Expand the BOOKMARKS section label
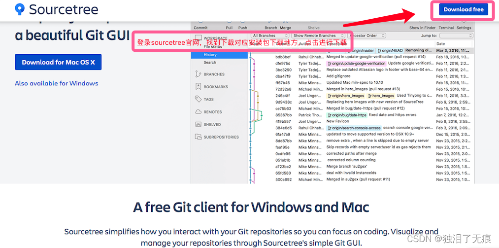This screenshot has height=248, width=499. tap(216, 87)
